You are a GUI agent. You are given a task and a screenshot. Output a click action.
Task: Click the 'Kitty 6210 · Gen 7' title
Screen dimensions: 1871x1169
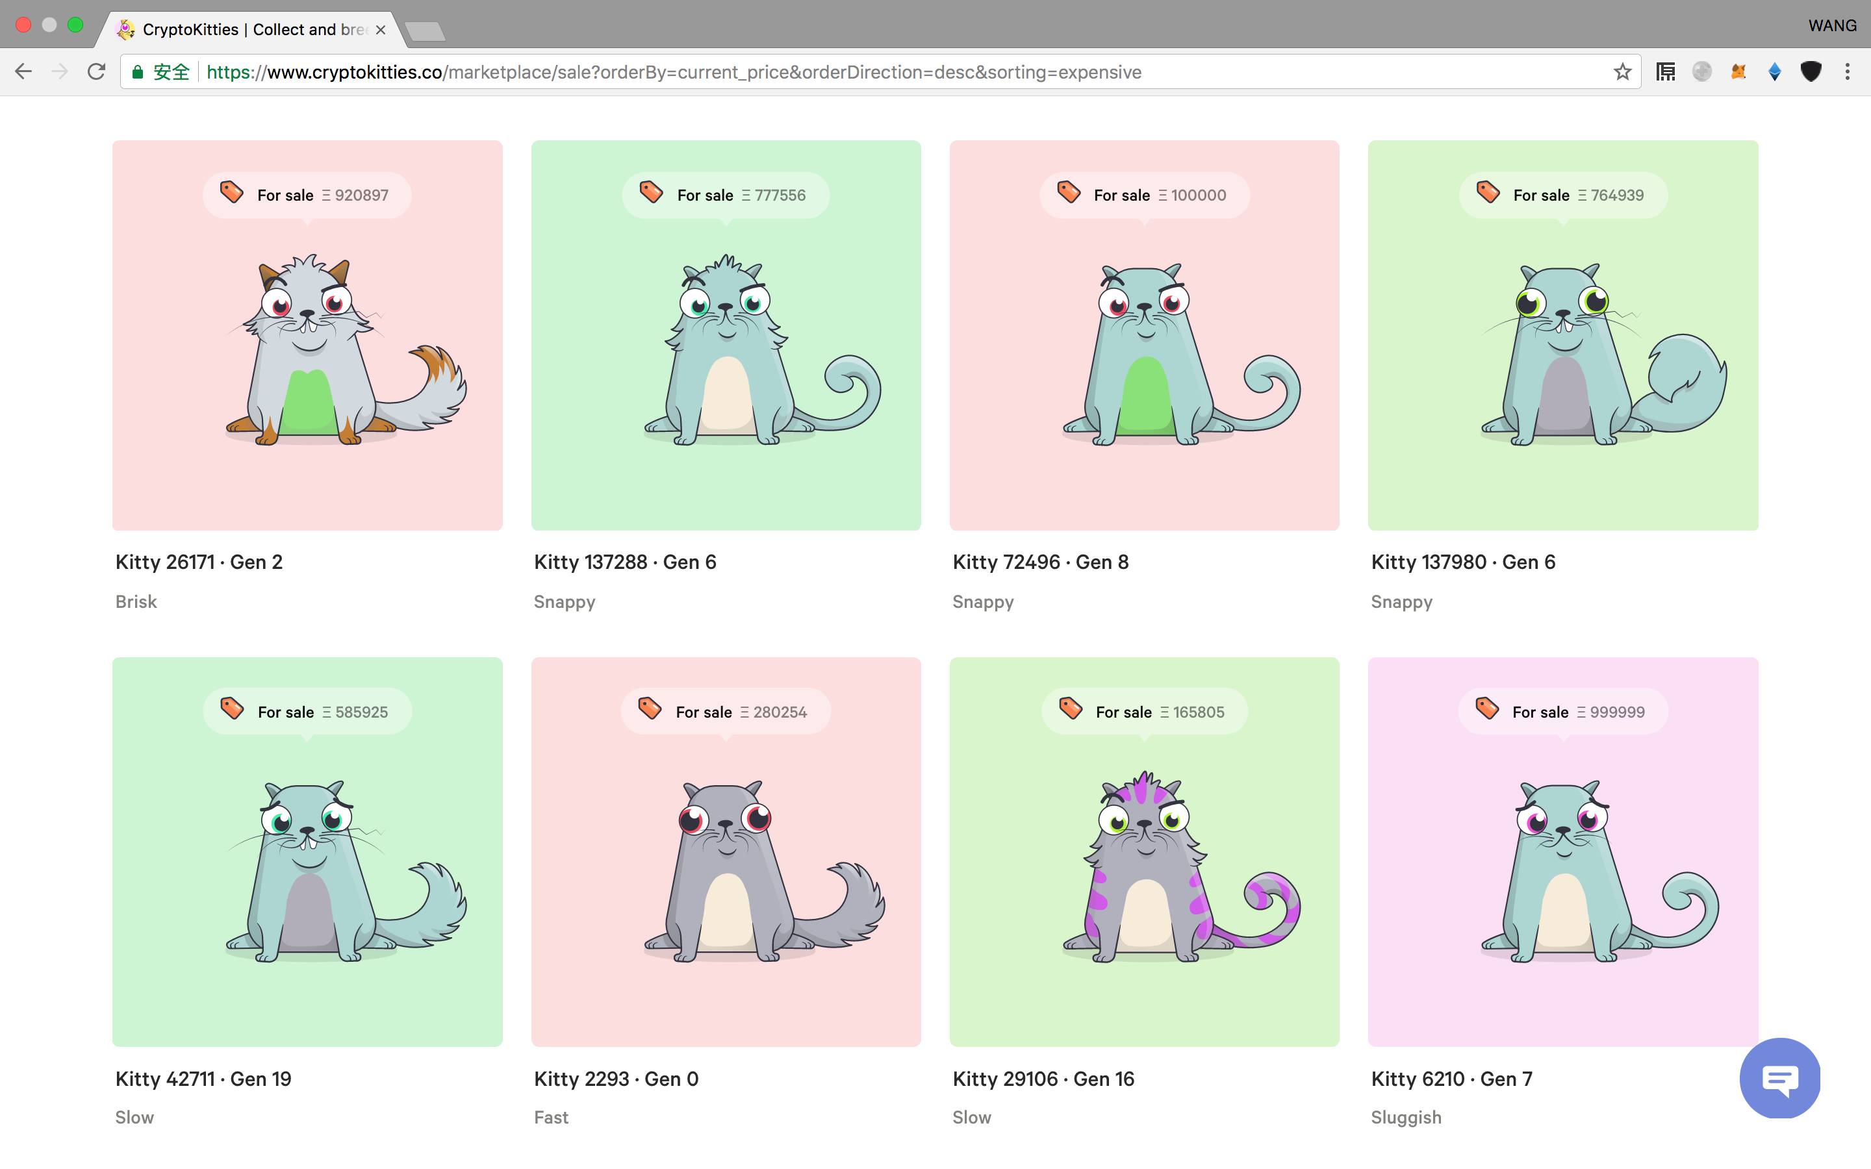tap(1451, 1079)
